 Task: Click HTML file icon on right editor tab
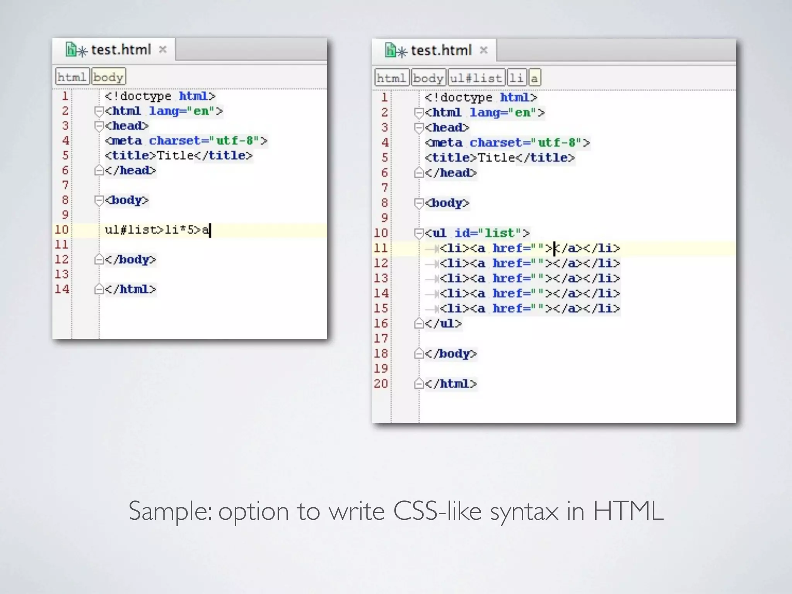click(391, 50)
